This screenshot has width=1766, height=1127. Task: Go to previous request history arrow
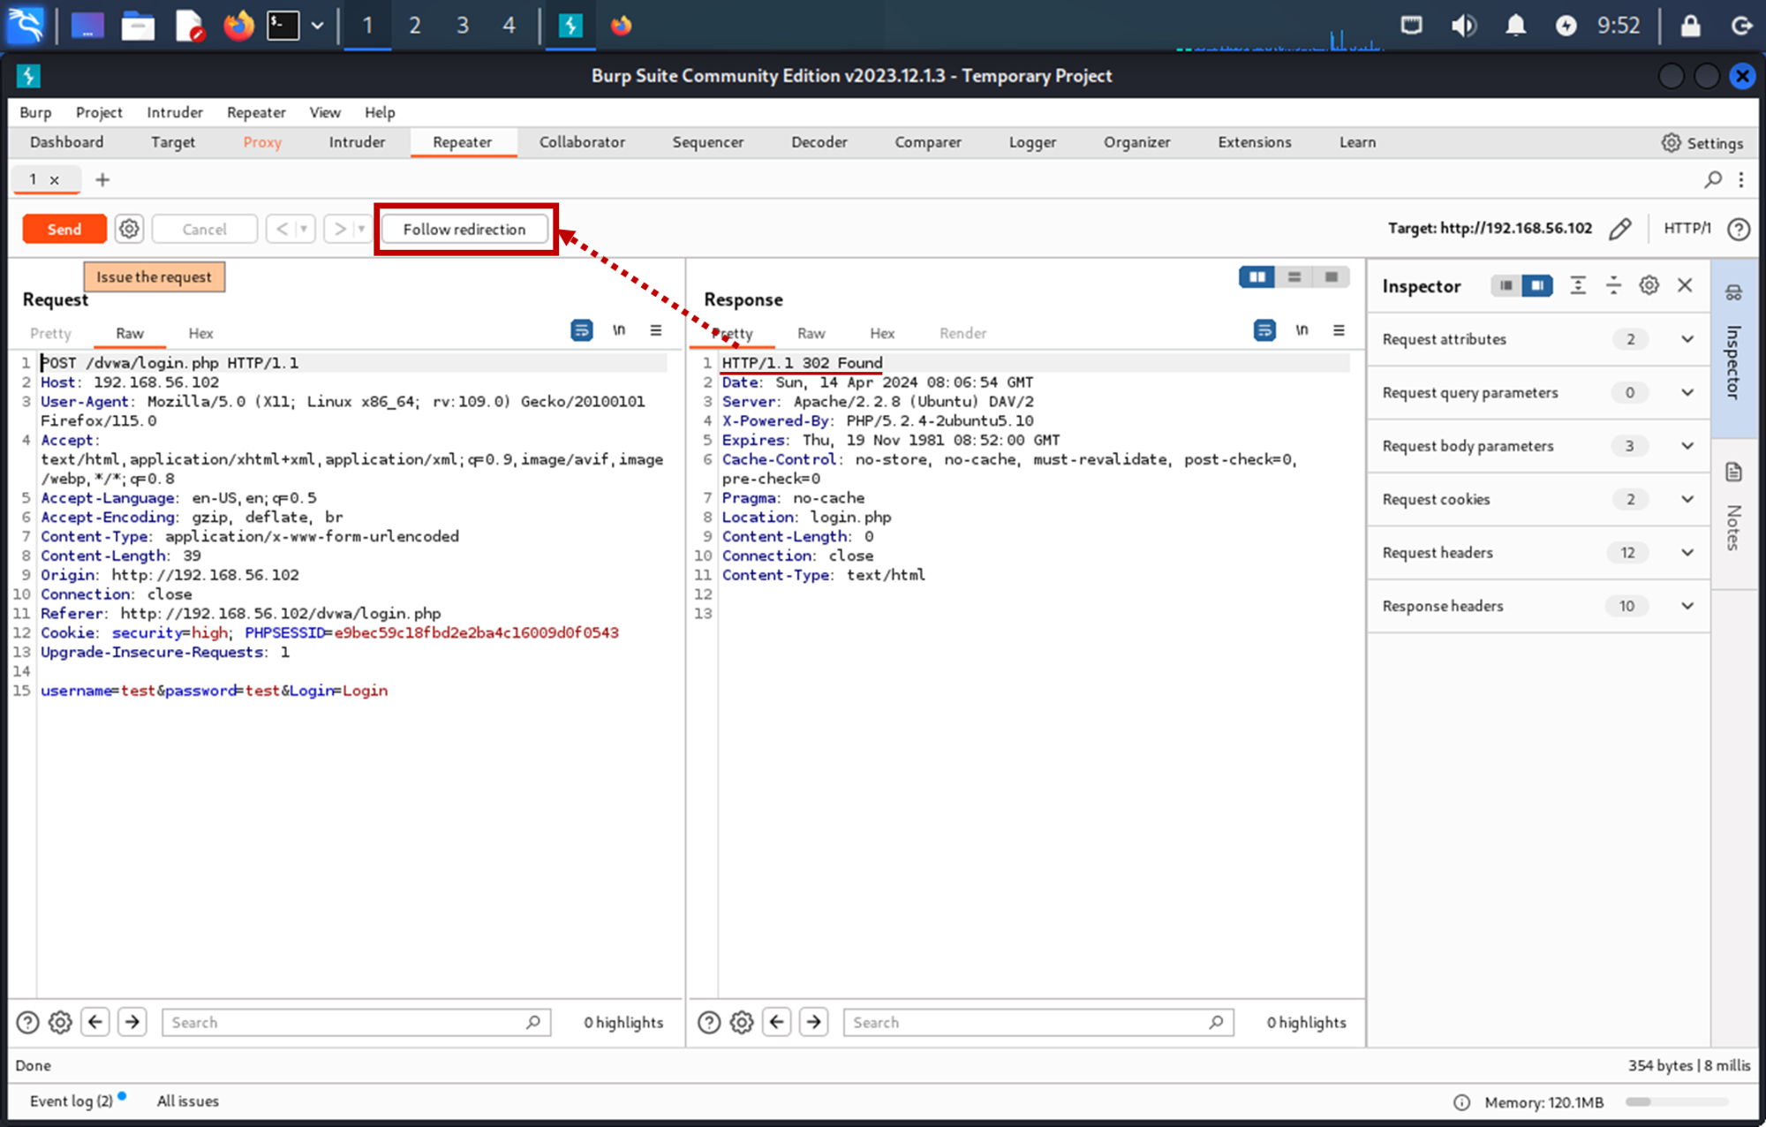(282, 229)
